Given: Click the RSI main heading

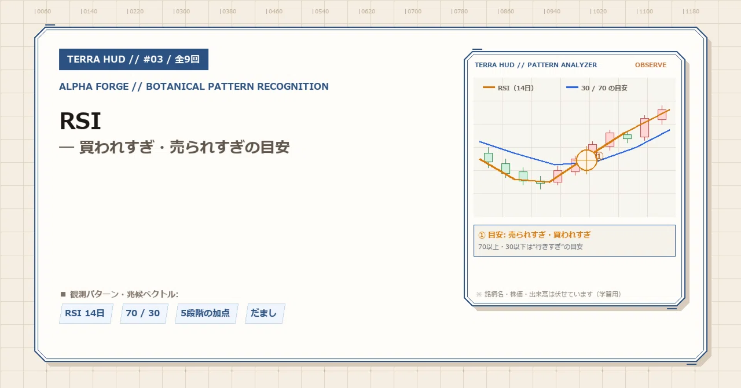Looking at the screenshot, I should pyautogui.click(x=80, y=121).
